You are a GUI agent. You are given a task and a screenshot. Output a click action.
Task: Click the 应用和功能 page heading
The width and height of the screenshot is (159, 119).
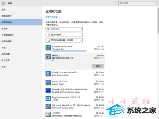pos(53,11)
